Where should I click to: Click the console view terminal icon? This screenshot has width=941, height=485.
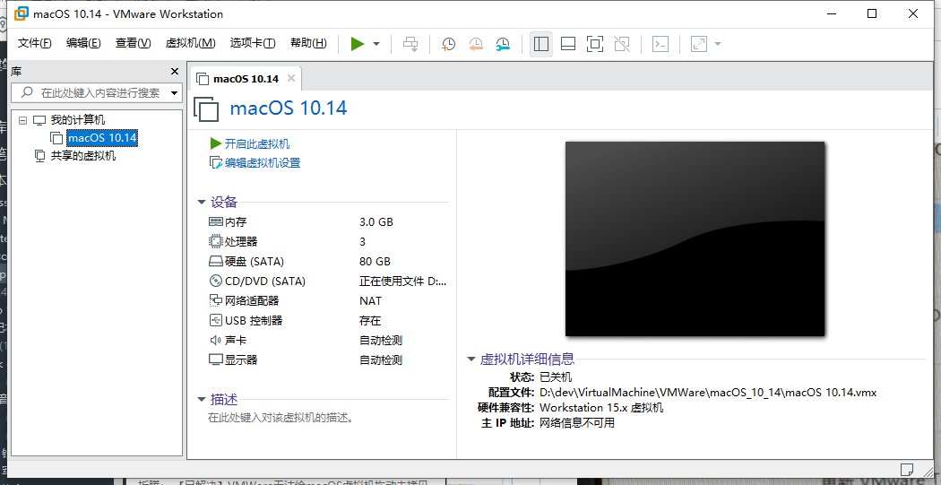click(x=660, y=44)
